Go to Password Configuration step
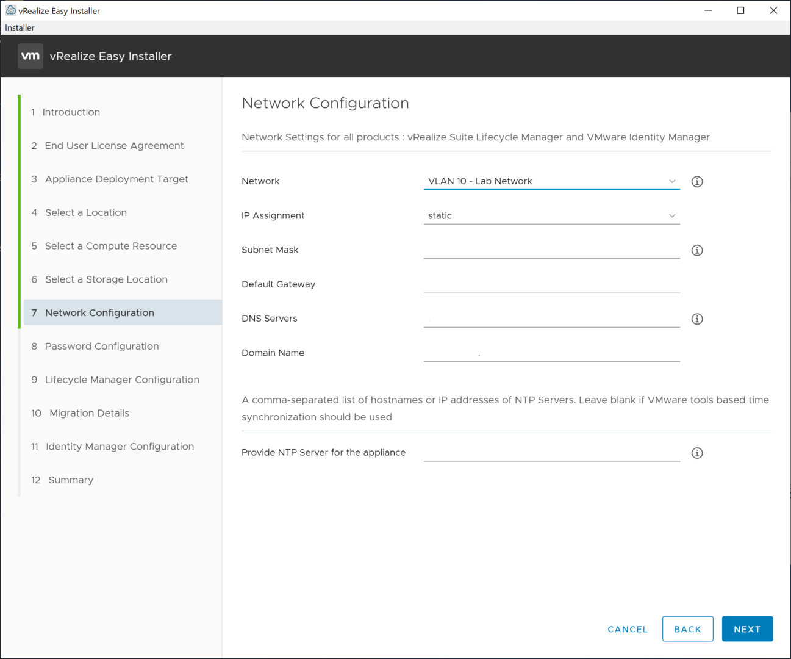 click(102, 346)
